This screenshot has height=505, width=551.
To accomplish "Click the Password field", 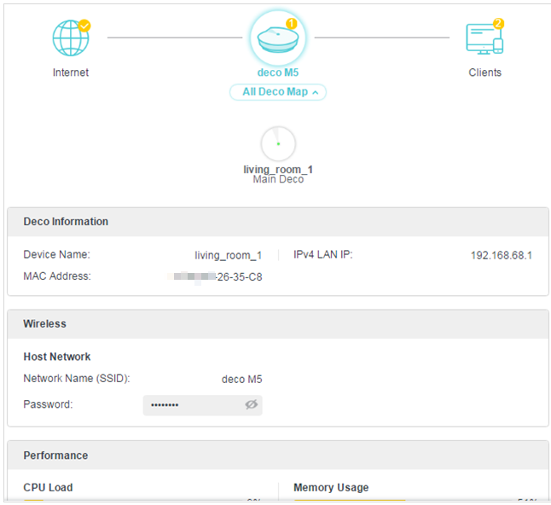I will point(202,405).
